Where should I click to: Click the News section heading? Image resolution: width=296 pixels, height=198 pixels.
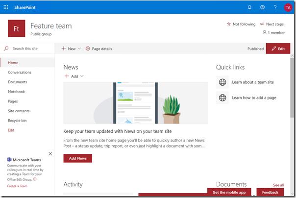click(71, 67)
